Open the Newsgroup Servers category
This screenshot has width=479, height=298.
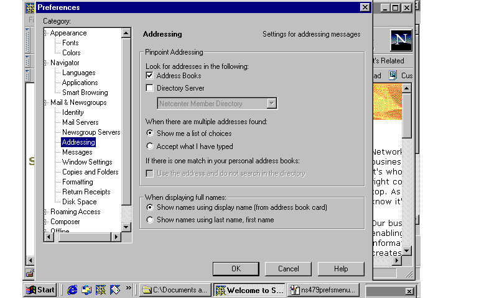91,132
